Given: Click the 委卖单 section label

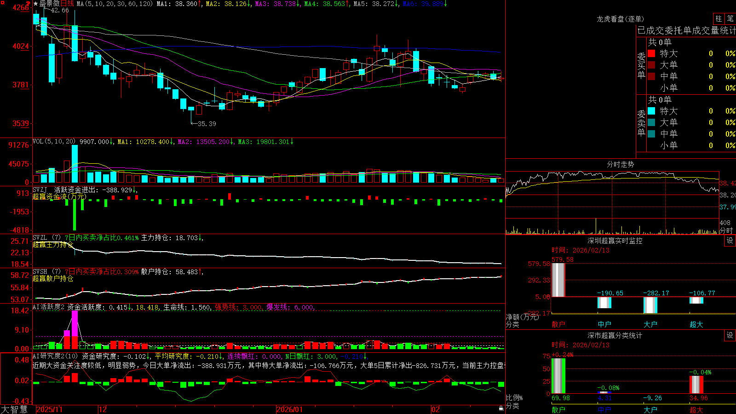Looking at the screenshot, I should 641,123.
